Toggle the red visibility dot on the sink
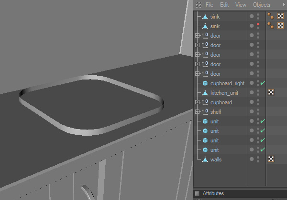This screenshot has width=287, height=200. [x=258, y=24]
